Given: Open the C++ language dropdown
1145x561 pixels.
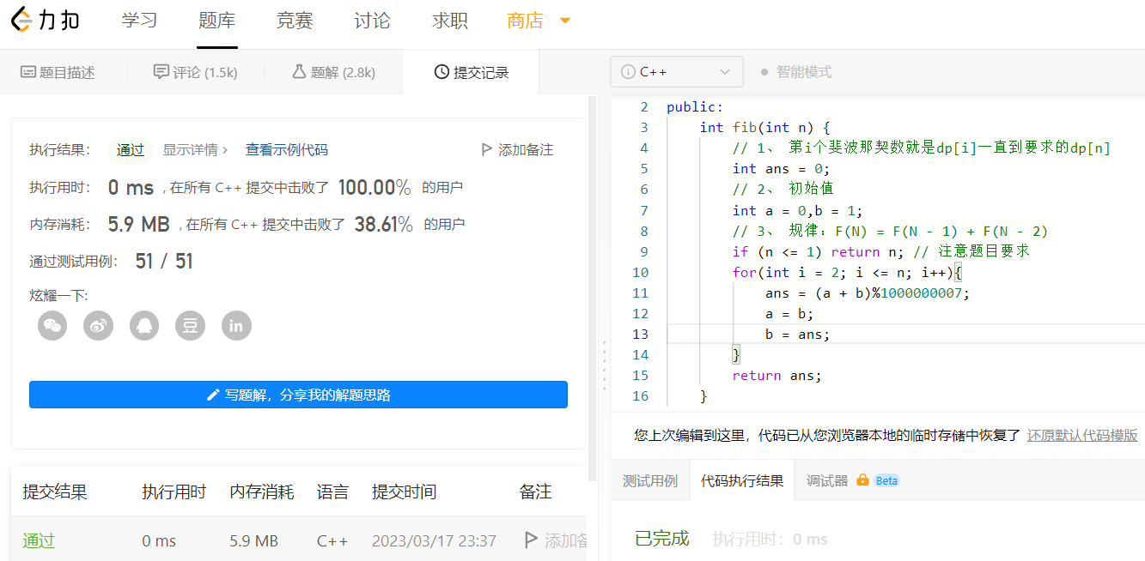Looking at the screenshot, I should coord(677,72).
